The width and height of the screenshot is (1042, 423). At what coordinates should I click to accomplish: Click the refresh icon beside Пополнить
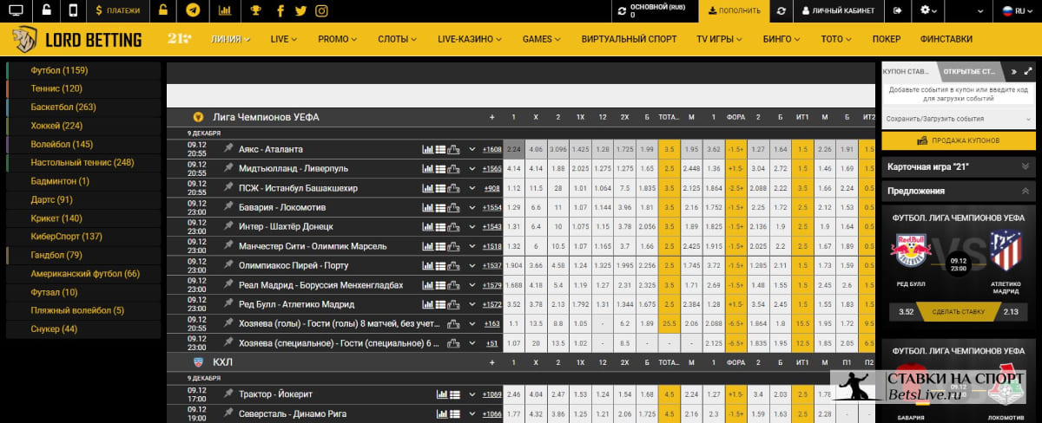[781, 10]
